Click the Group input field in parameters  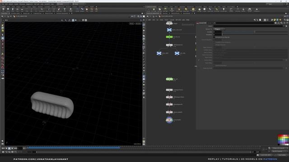(x=248, y=26)
